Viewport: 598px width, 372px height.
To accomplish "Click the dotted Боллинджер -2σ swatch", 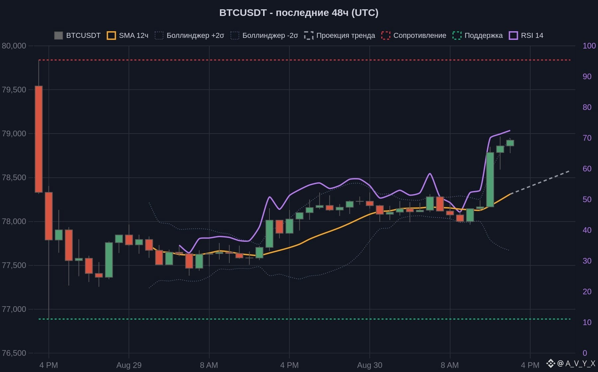I will click(x=235, y=36).
